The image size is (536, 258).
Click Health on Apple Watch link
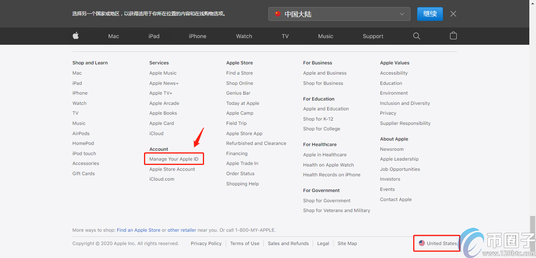pyautogui.click(x=329, y=165)
